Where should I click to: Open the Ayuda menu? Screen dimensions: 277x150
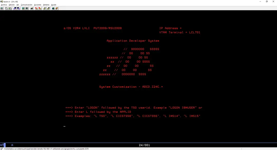click(54, 5)
